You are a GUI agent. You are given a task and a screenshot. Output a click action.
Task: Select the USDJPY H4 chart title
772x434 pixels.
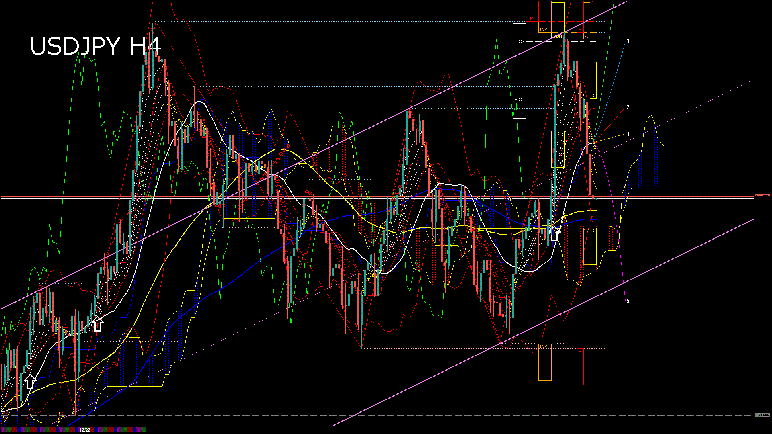[96, 46]
